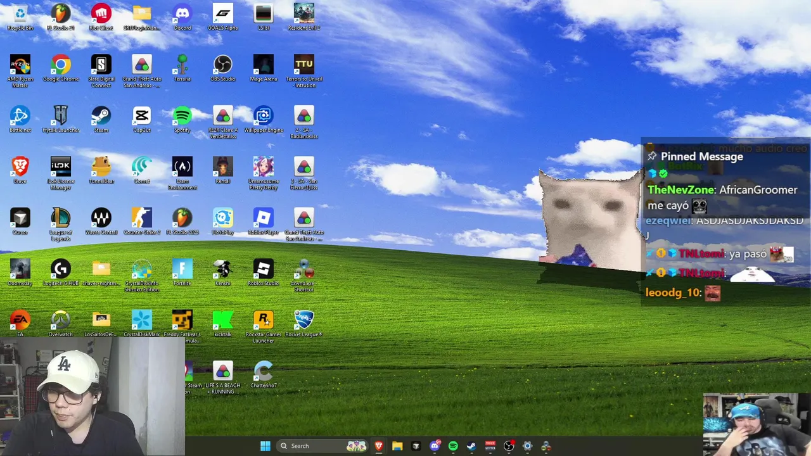Open Rockstar Games Launcher shortcut
The image size is (811, 456).
(264, 327)
